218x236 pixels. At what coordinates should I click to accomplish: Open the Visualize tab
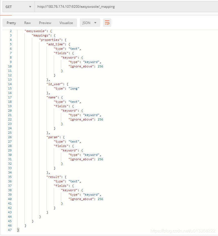point(66,23)
